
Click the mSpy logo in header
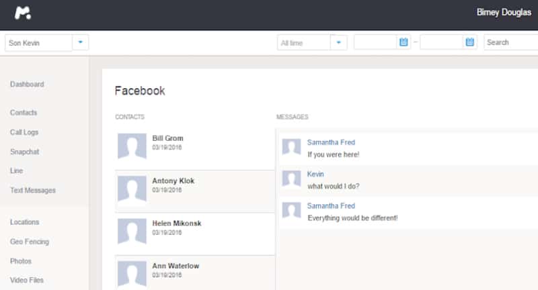pos(23,13)
